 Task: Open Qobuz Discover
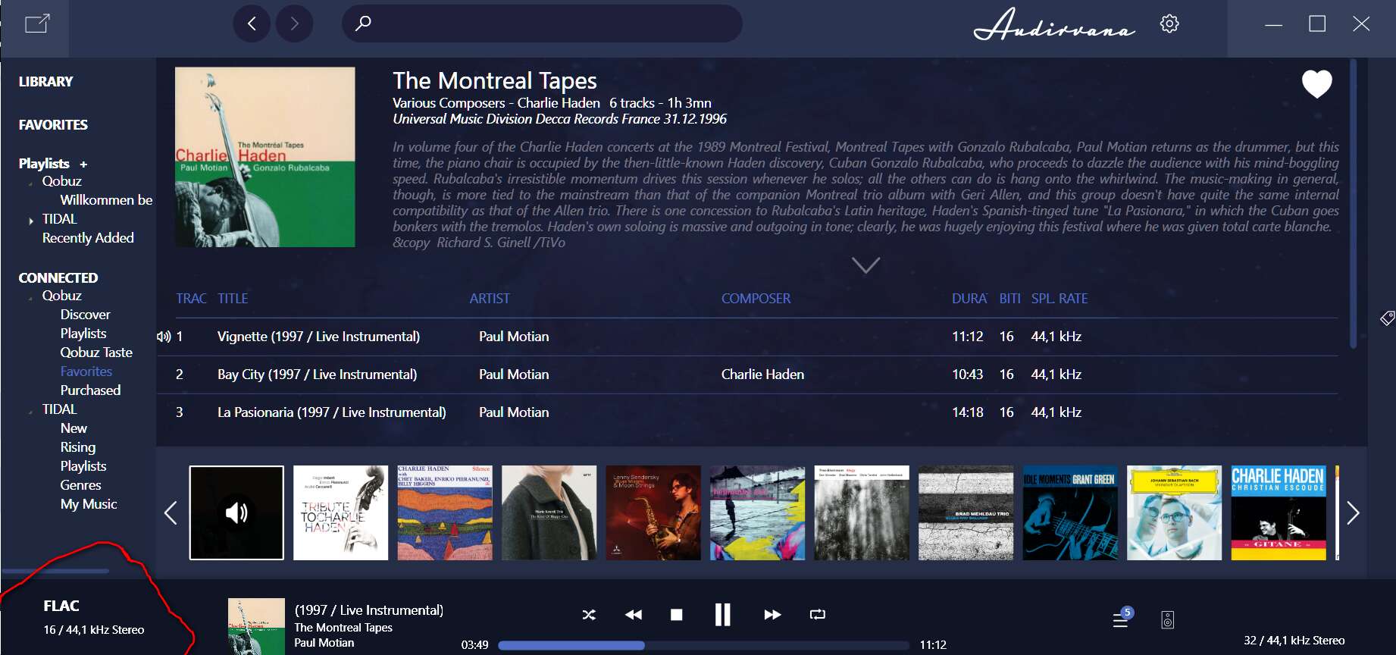click(85, 314)
